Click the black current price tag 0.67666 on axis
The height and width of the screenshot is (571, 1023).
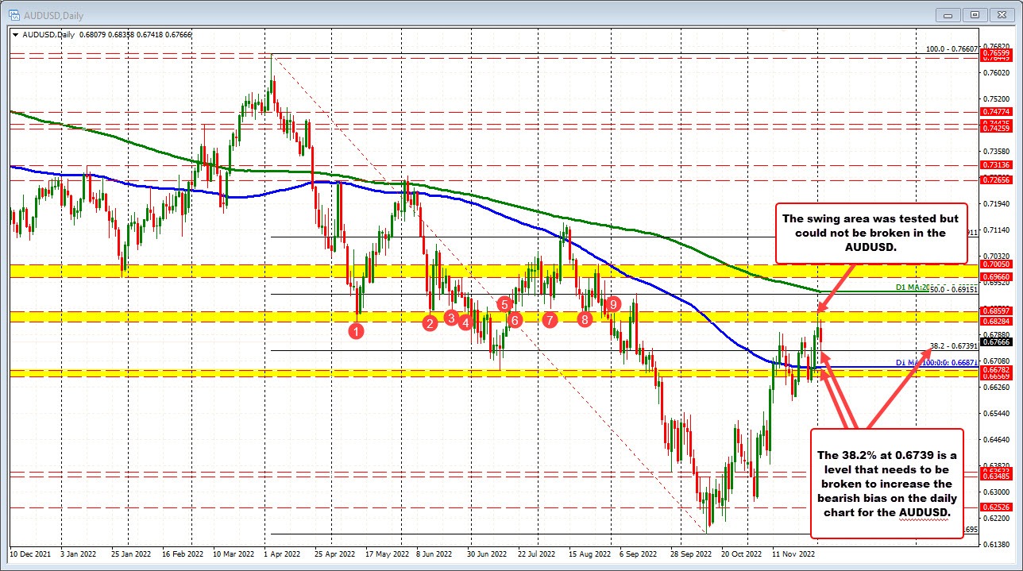tap(995, 342)
